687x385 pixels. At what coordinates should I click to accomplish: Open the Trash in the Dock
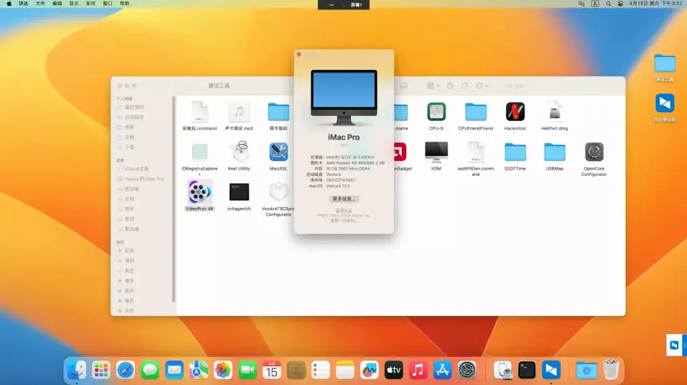(x=611, y=370)
